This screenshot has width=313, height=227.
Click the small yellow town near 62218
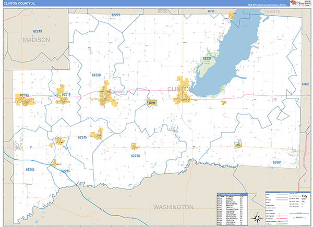(x=135, y=146)
